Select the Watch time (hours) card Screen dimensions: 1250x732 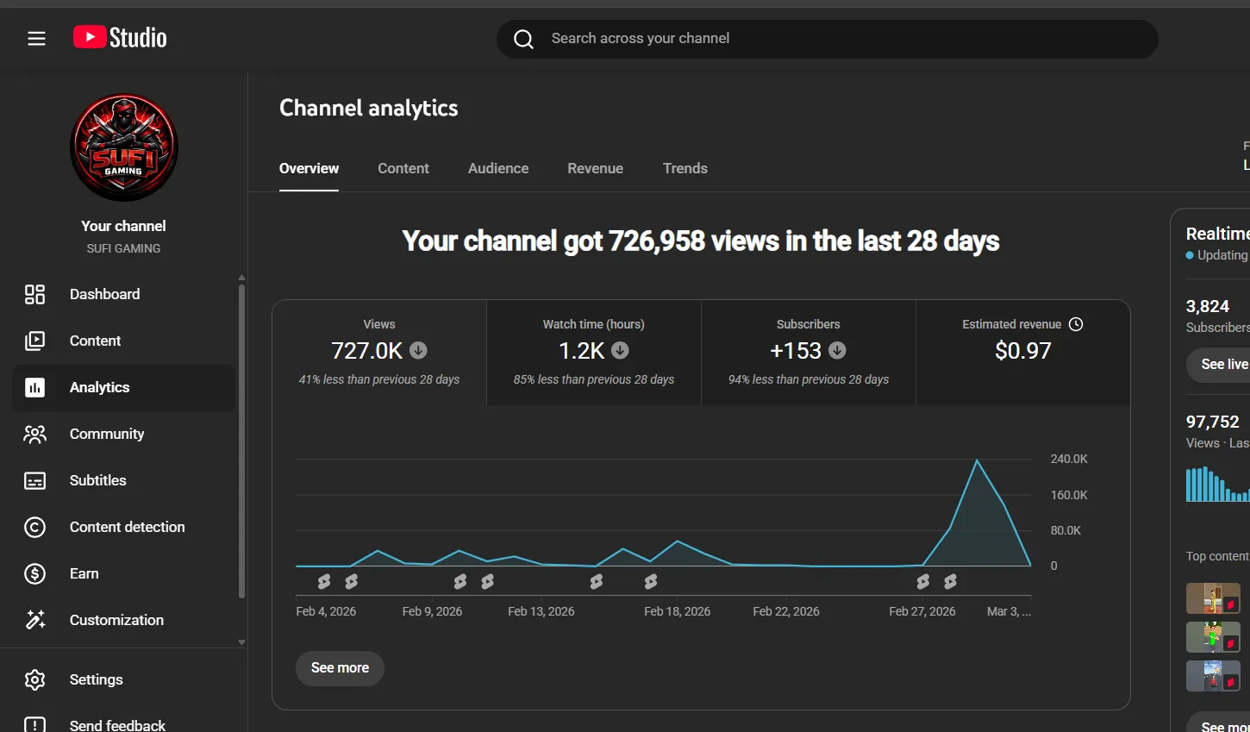pyautogui.click(x=594, y=353)
